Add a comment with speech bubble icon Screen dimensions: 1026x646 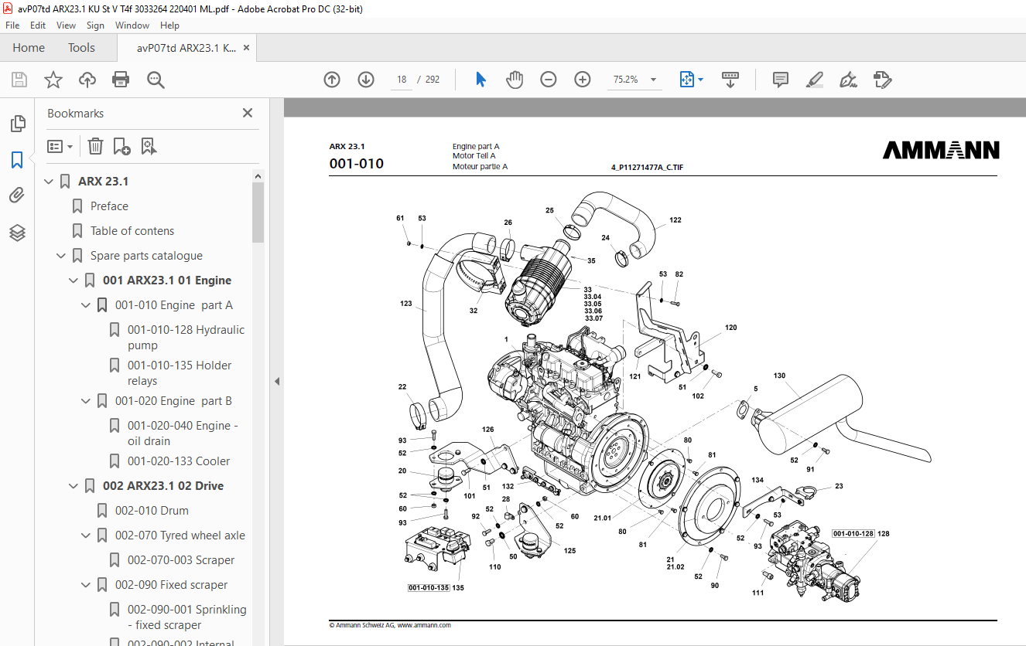781,80
